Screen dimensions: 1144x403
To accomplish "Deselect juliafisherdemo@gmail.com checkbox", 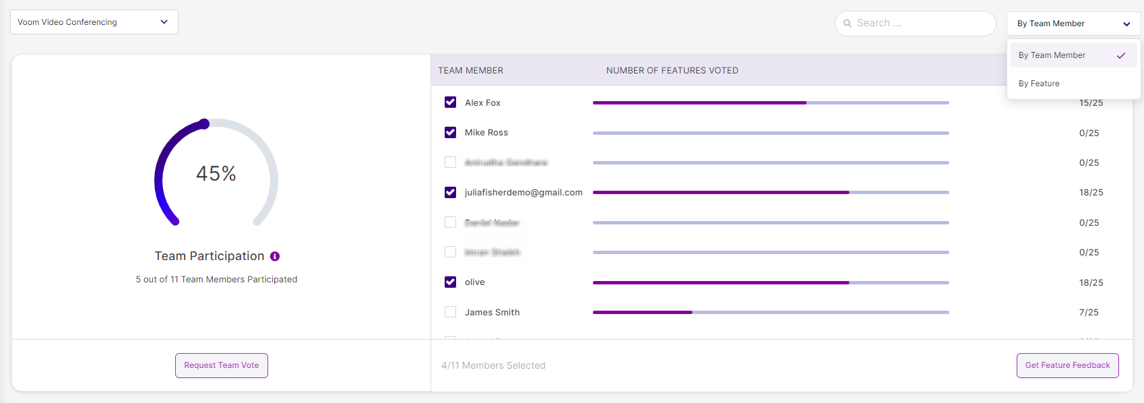I will tap(450, 193).
